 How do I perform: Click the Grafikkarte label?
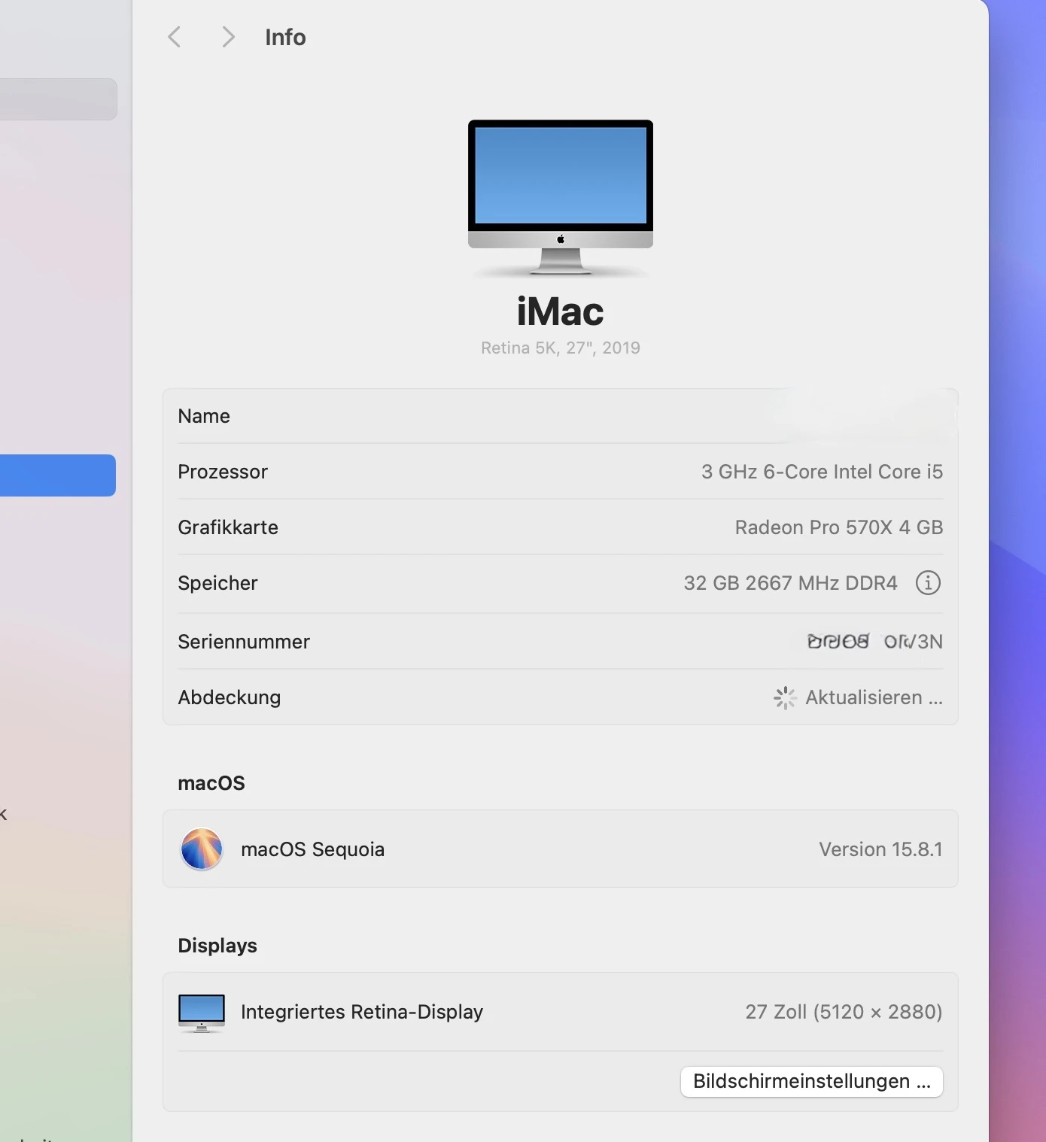pyautogui.click(x=228, y=527)
